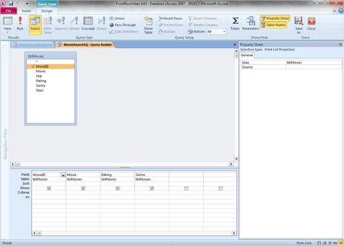Open the Builder tool
This screenshot has height=246, width=344.
coord(167,32)
